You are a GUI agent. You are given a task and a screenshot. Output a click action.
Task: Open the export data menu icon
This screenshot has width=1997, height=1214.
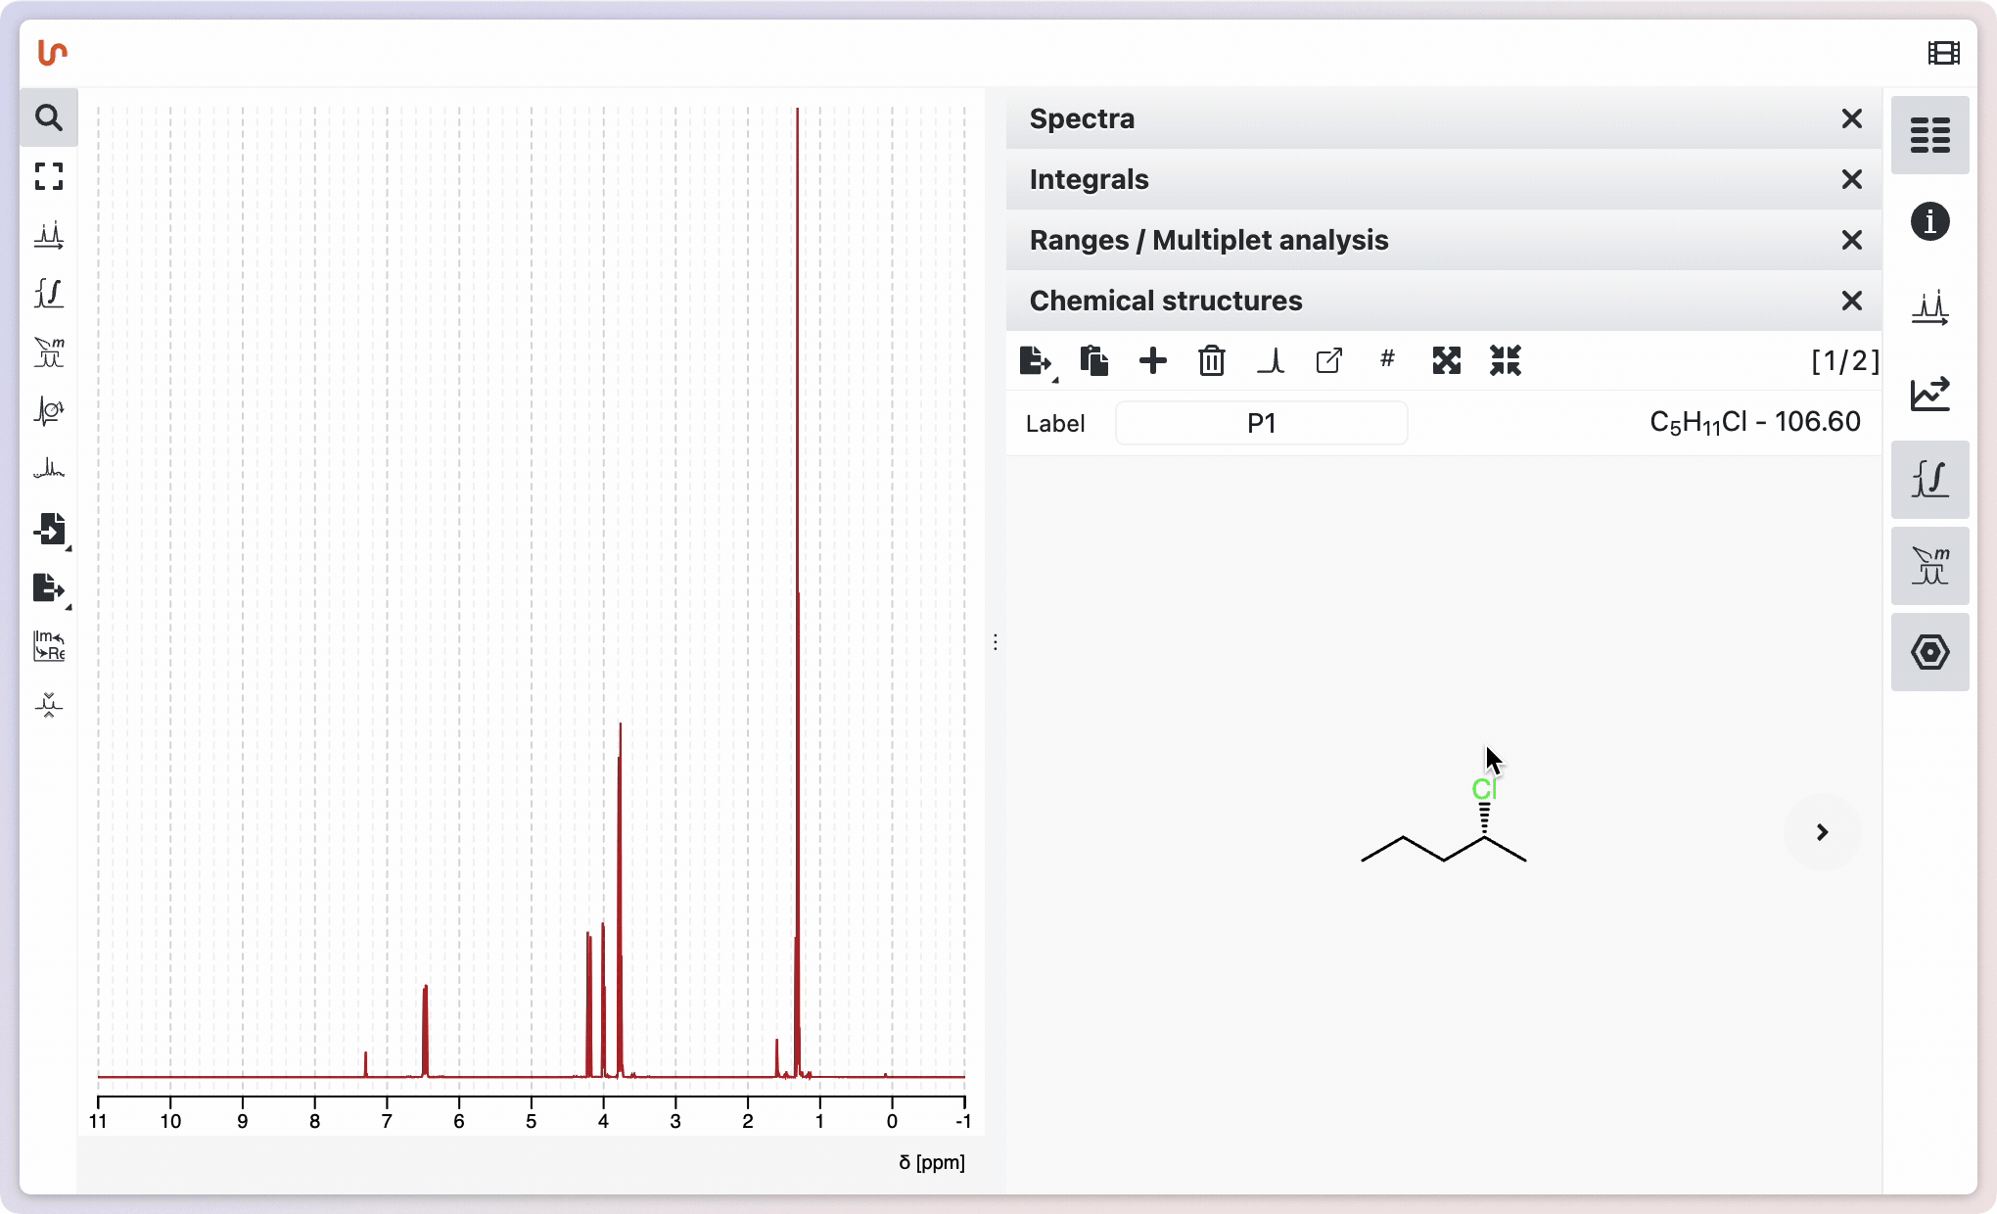[48, 588]
